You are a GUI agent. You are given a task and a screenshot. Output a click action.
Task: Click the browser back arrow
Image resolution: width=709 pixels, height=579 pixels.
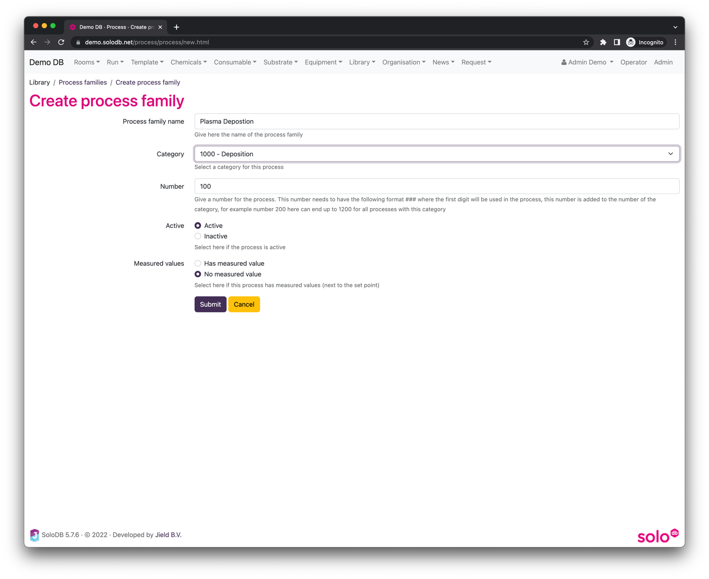pyautogui.click(x=33, y=42)
